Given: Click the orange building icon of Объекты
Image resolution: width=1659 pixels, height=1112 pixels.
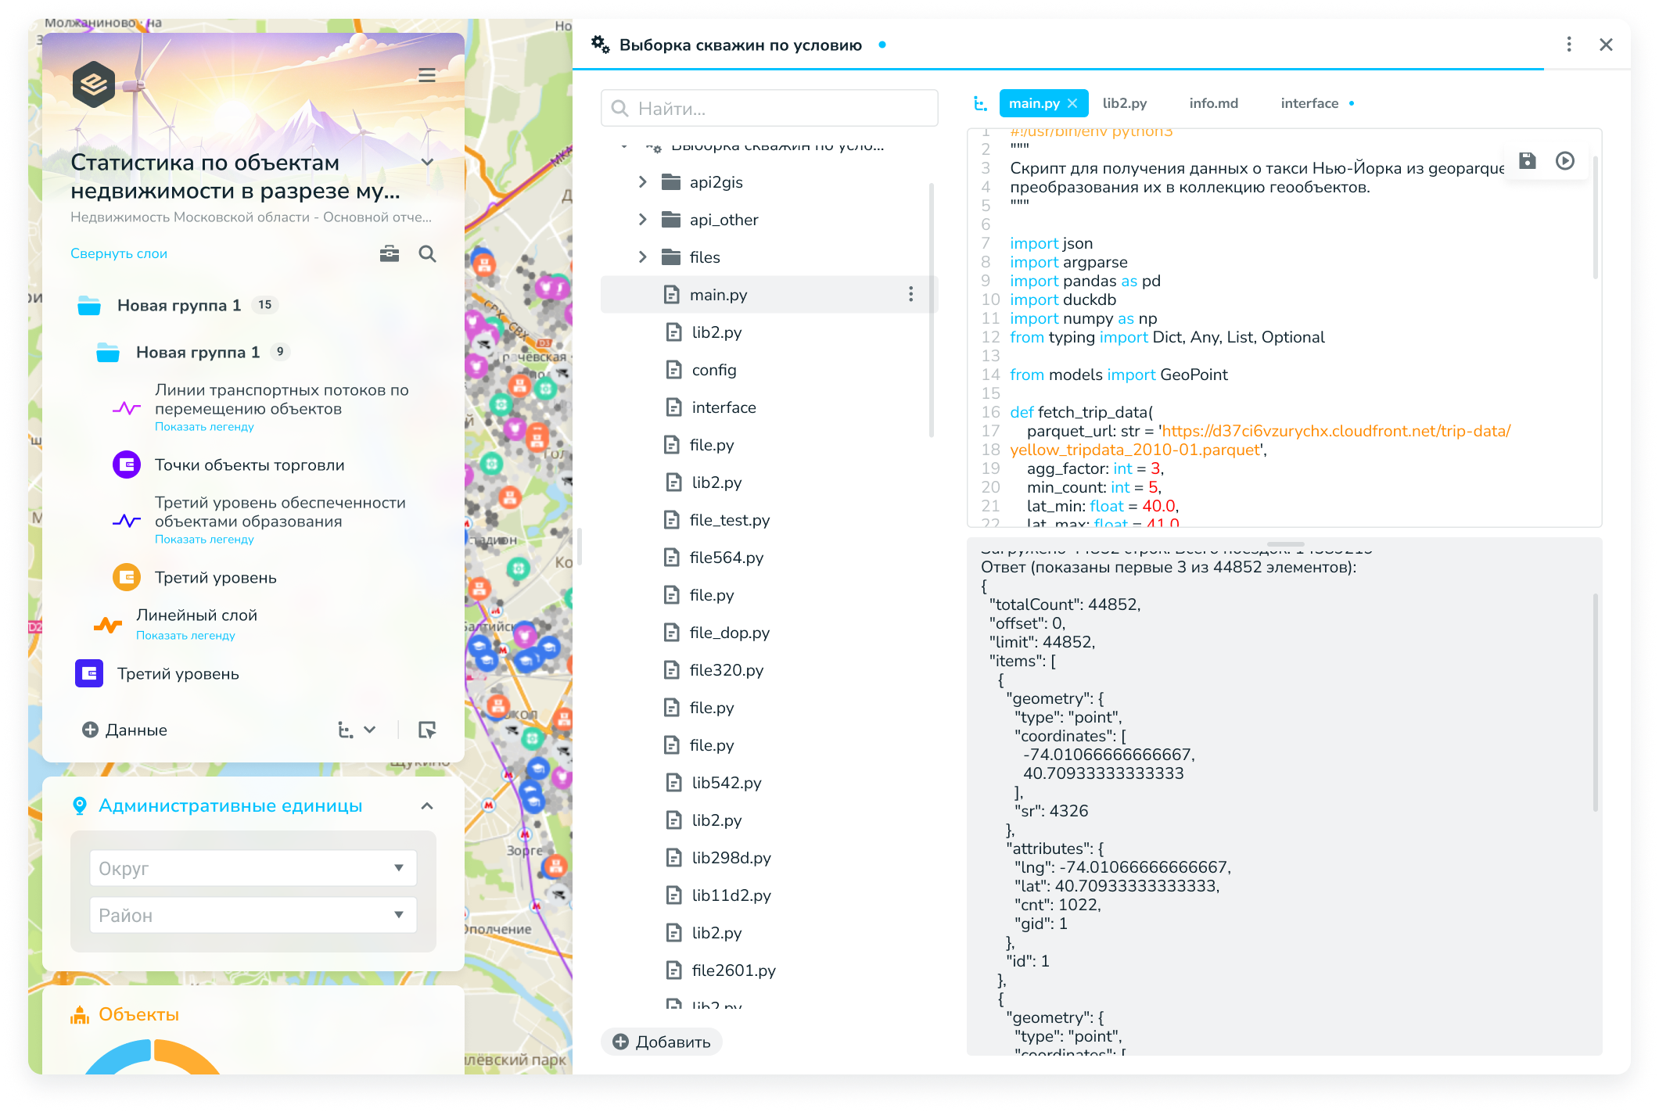Looking at the screenshot, I should click(80, 1014).
